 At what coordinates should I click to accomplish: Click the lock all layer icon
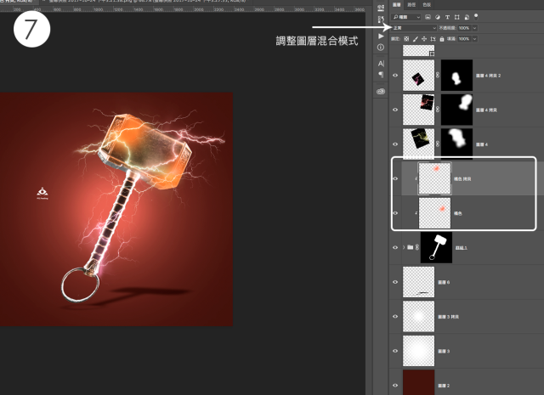click(x=440, y=38)
